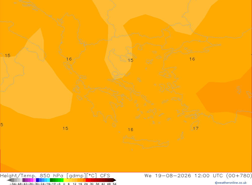Click the 15 label in the northern Aegean

point(131,60)
